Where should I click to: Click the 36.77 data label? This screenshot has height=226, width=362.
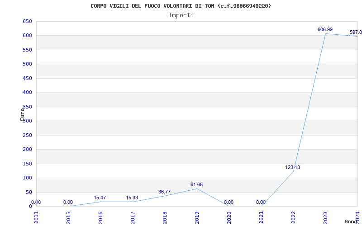click(x=164, y=192)
